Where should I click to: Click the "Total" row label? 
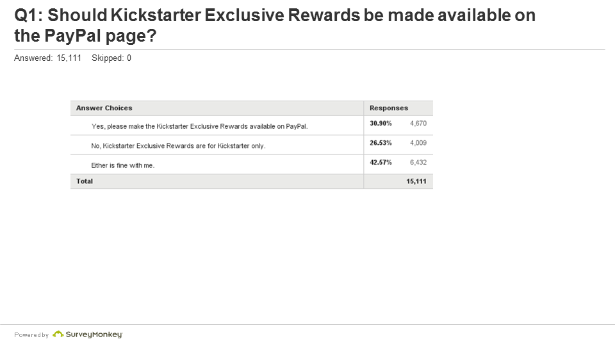[x=85, y=181]
